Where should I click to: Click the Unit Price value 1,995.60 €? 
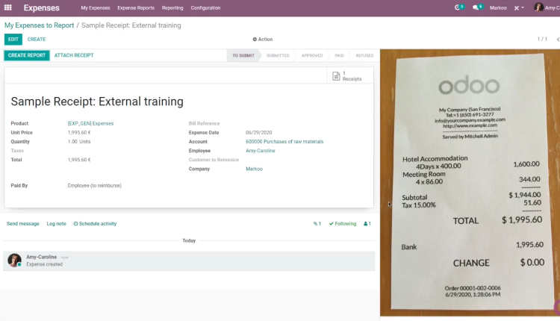tap(79, 132)
